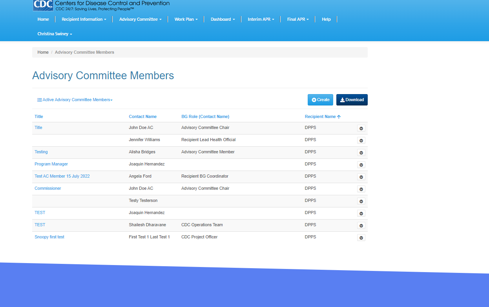Open row actions for Program Manager row

pos(361,165)
